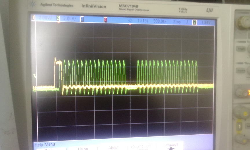Viewport: 250px width, 150px height.
Task: Expand the Language selection softkey
Action: (x=141, y=147)
